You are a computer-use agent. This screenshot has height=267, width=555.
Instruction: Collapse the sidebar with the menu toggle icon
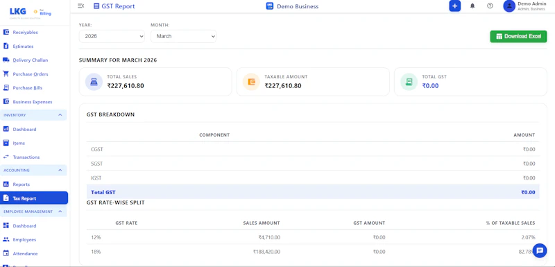[80, 6]
